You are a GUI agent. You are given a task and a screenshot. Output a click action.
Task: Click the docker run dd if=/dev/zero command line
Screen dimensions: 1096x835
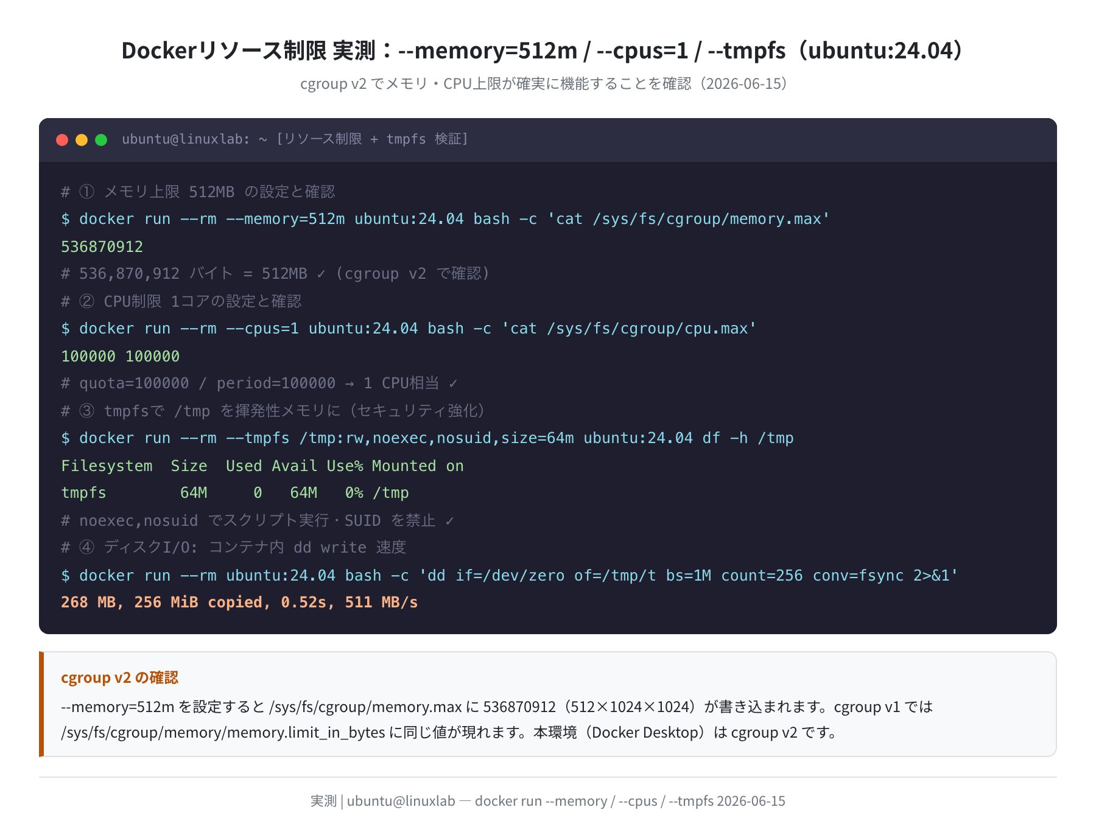tap(510, 575)
